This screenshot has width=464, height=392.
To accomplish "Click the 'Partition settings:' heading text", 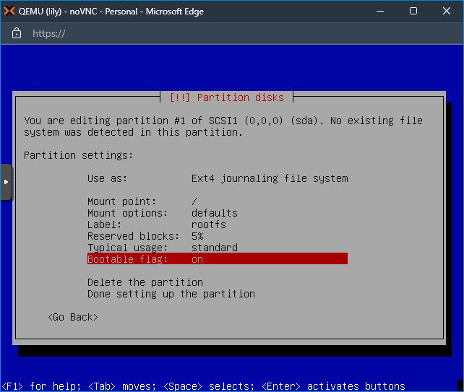I will point(79,155).
